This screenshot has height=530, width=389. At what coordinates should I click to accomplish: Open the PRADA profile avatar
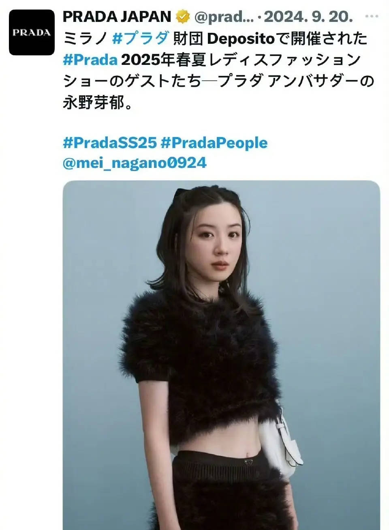coord(32,32)
